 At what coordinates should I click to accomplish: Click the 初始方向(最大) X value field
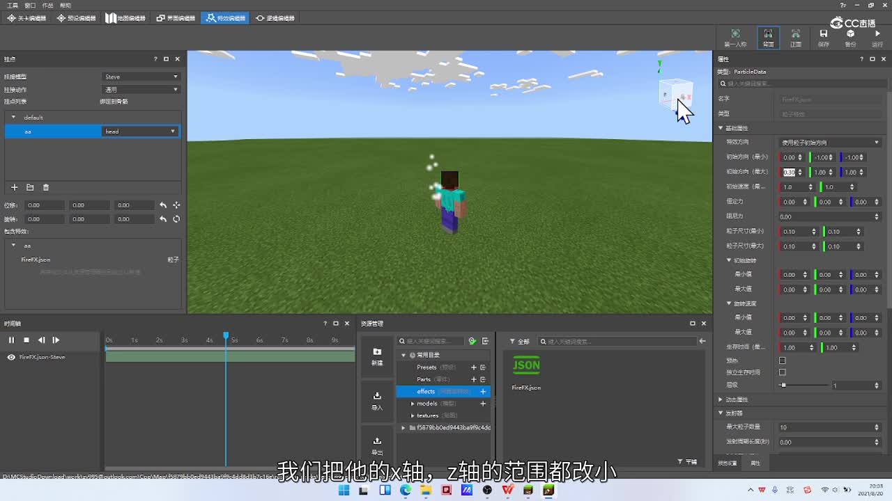point(790,172)
